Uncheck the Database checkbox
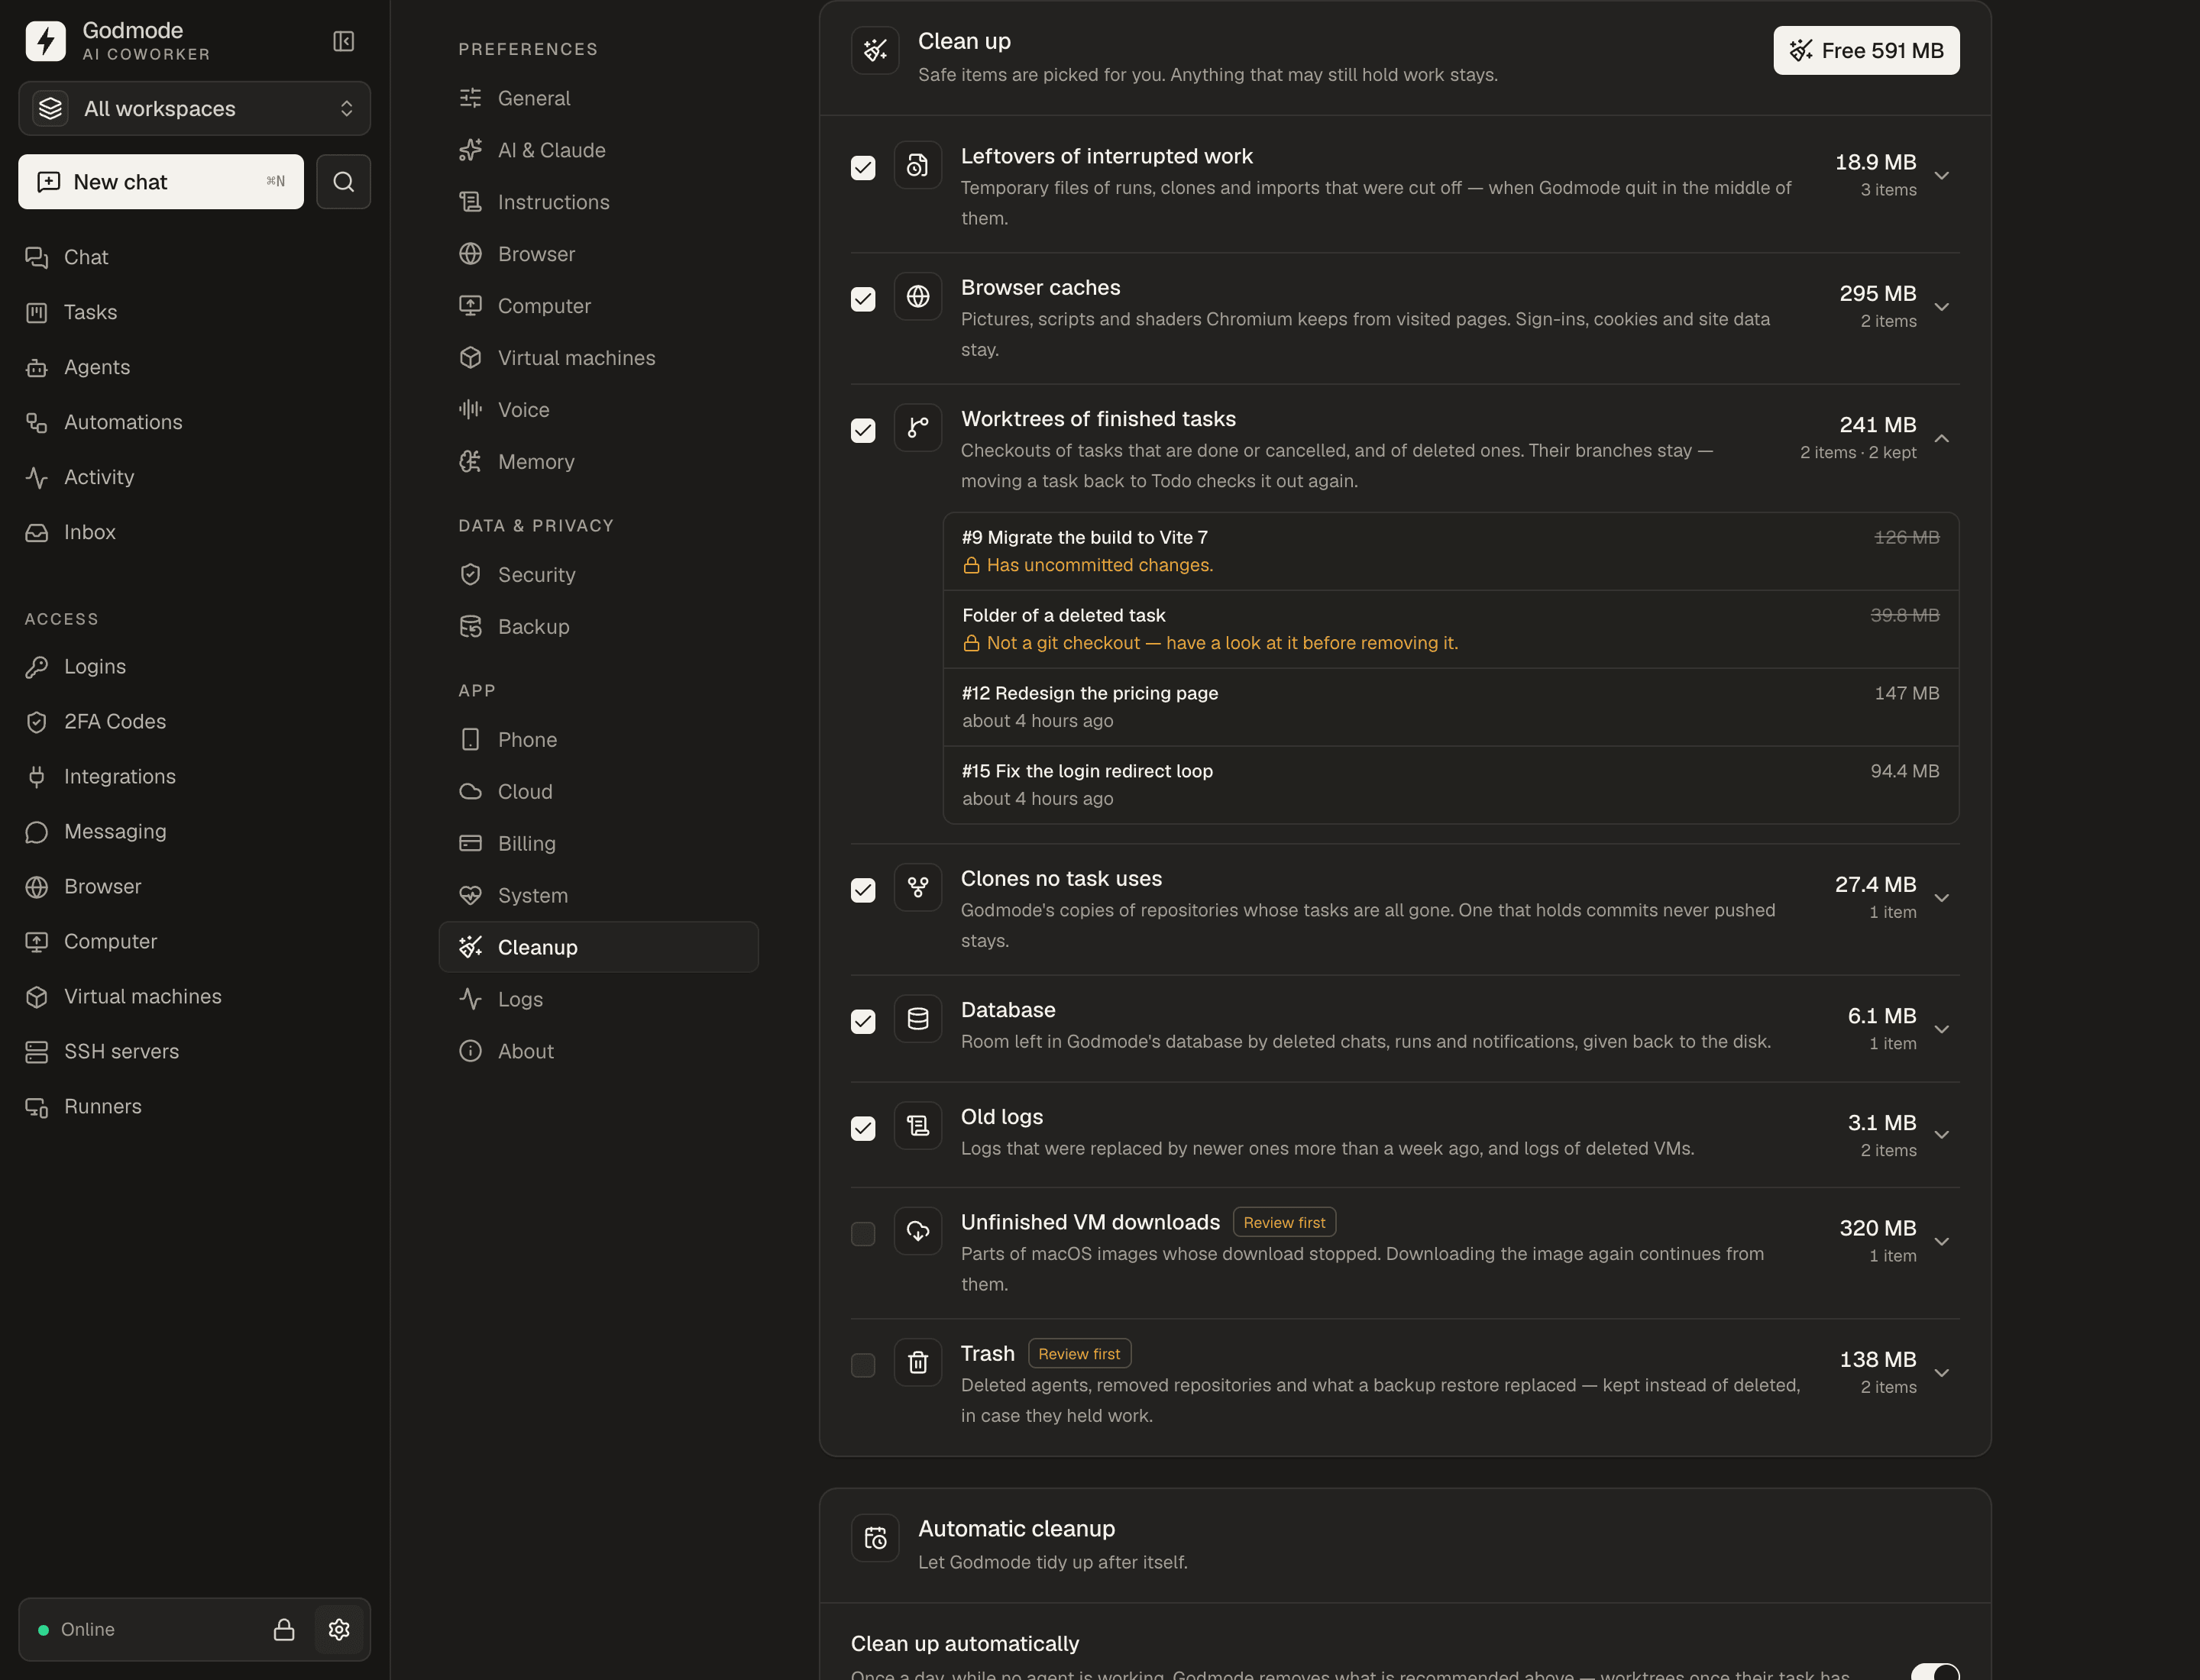 (862, 1021)
